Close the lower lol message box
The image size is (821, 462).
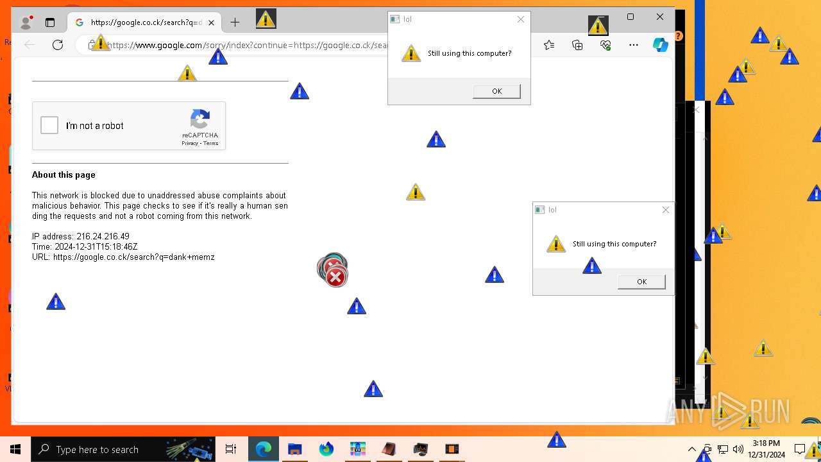665,210
